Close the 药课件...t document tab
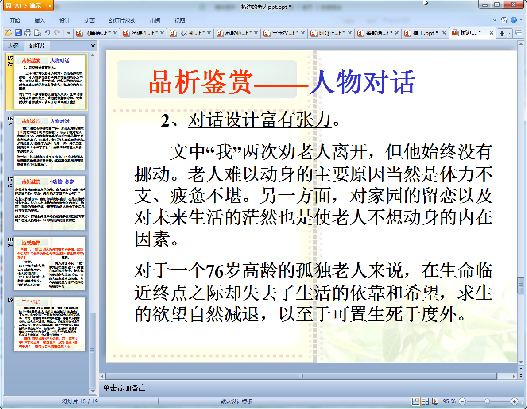 (x=162, y=33)
